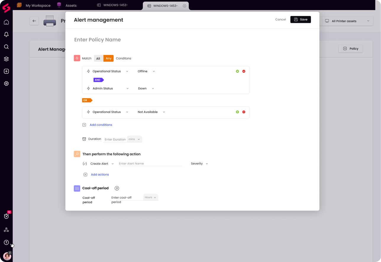Click the settings gear icon in sidebar
The image size is (381, 262).
click(x=6, y=83)
